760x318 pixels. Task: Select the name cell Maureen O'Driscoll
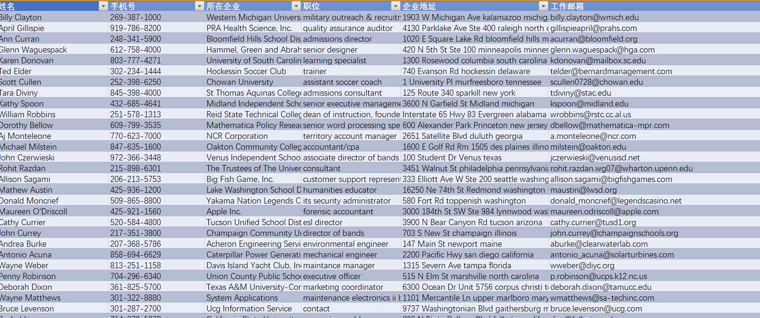coord(54,212)
